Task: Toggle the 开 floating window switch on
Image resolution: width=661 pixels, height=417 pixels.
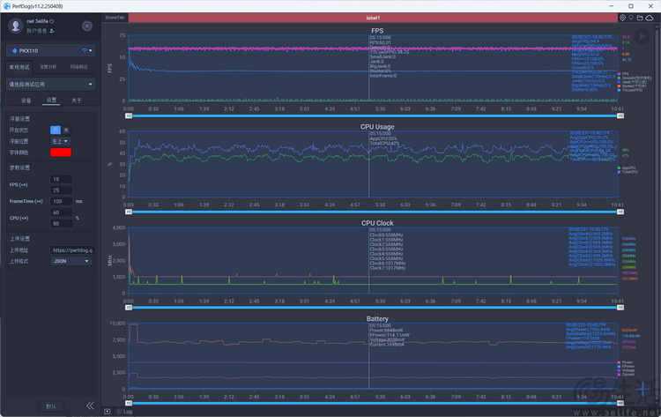Action: click(x=55, y=130)
